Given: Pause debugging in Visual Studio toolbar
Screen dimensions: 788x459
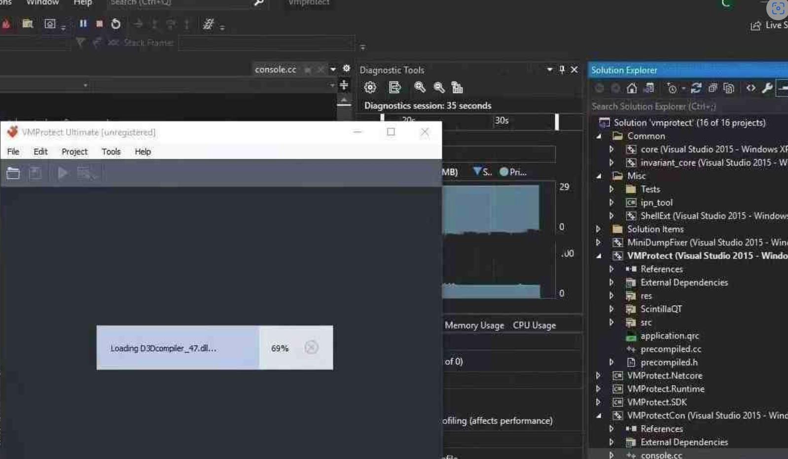Looking at the screenshot, I should (x=83, y=23).
